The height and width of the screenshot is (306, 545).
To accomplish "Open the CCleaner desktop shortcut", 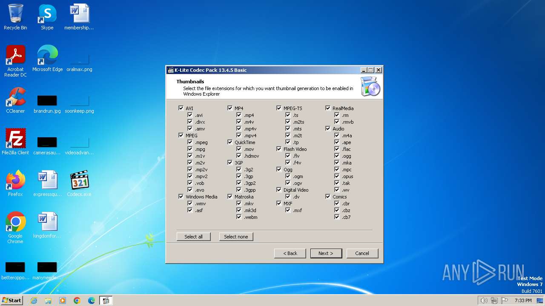I will [15, 100].
